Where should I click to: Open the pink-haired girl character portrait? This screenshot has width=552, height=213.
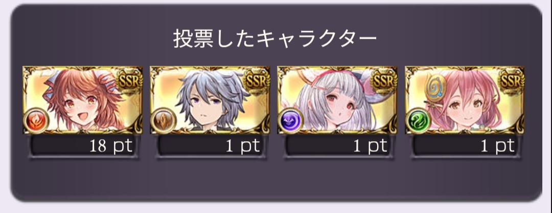465,100
